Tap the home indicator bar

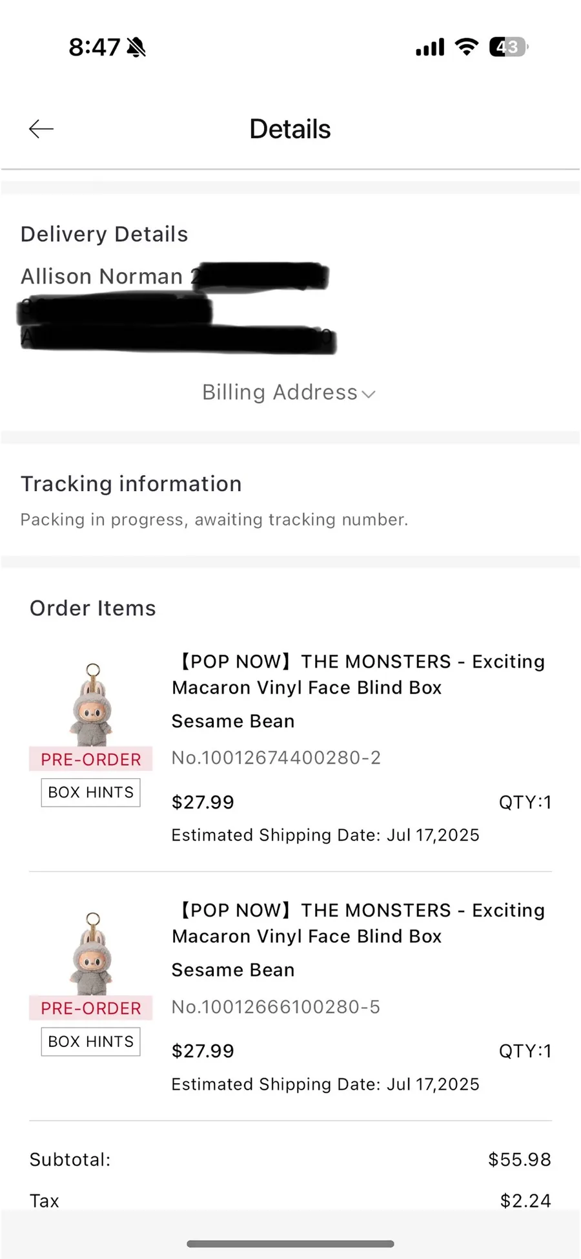click(x=290, y=1243)
